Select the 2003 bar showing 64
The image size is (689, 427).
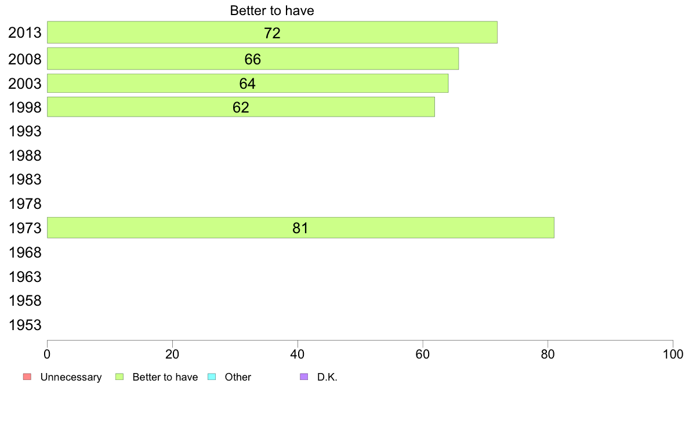click(x=248, y=83)
